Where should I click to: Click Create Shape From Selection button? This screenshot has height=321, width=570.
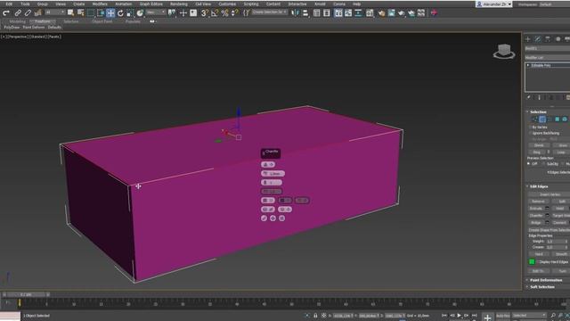[550, 230]
